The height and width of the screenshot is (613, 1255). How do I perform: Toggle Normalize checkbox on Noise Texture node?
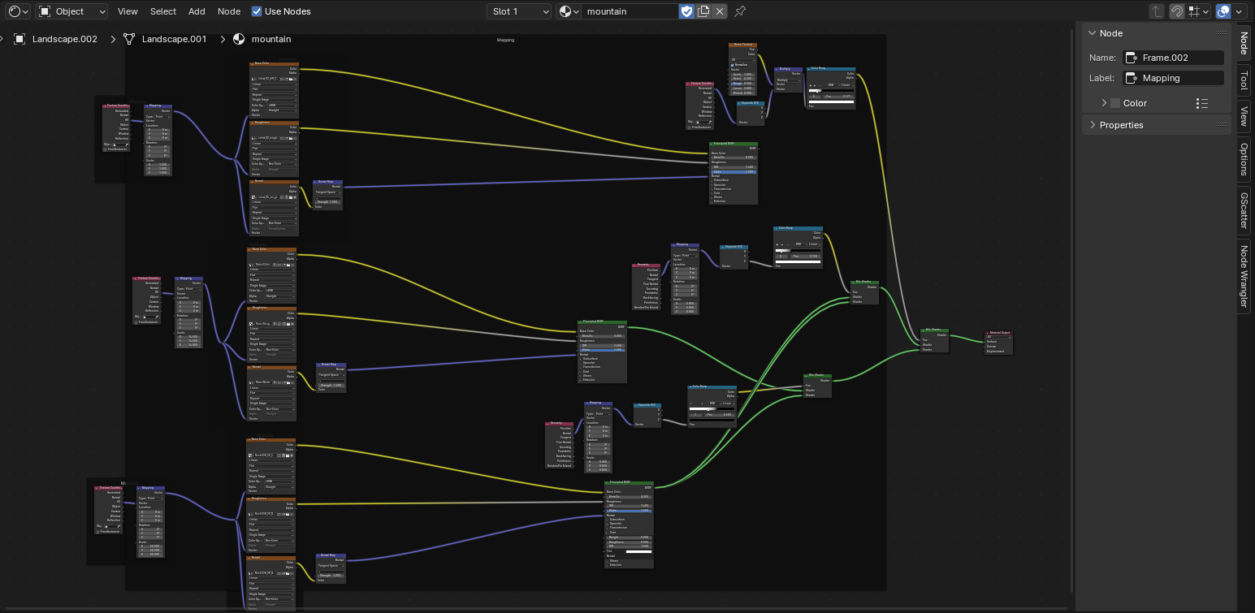[733, 64]
